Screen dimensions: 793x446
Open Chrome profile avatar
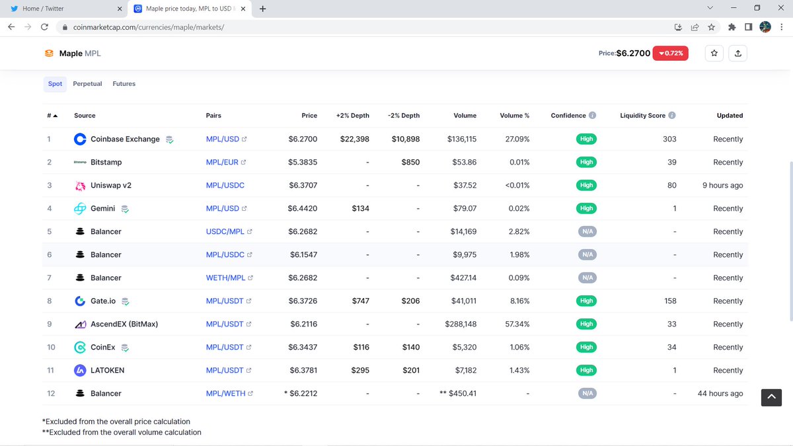click(x=765, y=27)
